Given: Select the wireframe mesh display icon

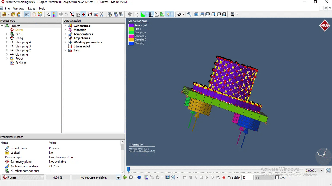Looking at the screenshot, I should tap(151, 14).
